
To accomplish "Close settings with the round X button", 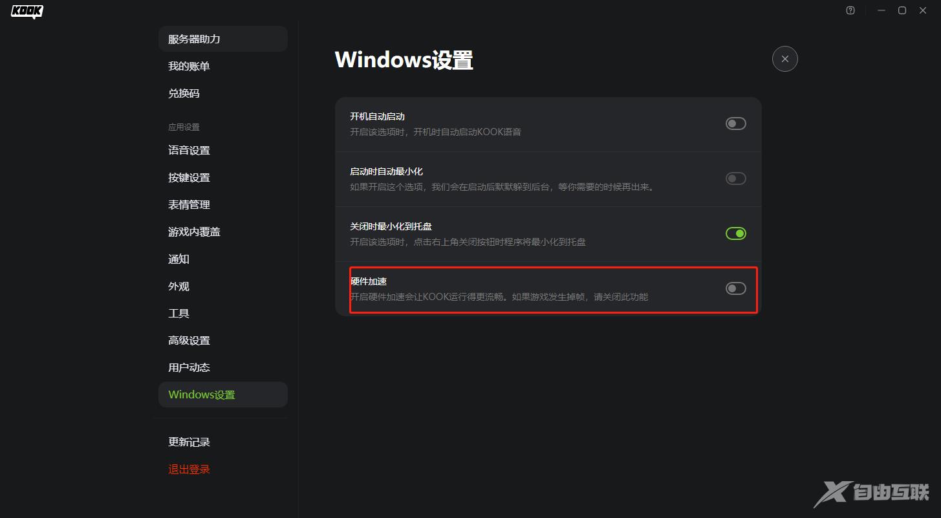I will click(x=785, y=59).
